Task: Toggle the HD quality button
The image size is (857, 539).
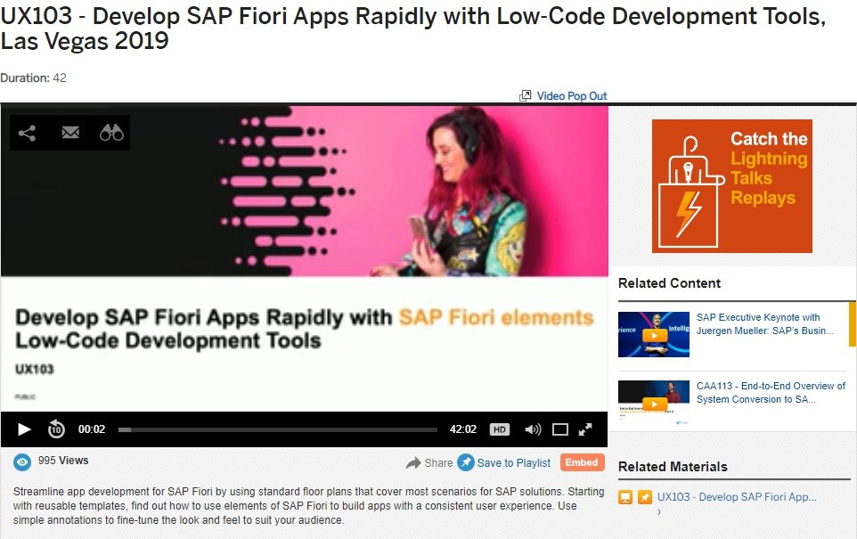Action: point(500,429)
